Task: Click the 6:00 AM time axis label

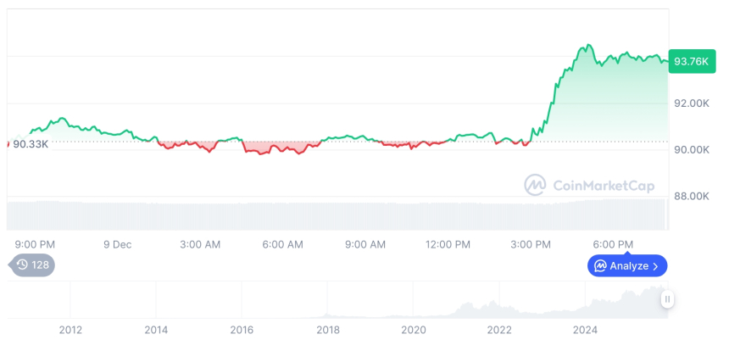Action: 283,244
